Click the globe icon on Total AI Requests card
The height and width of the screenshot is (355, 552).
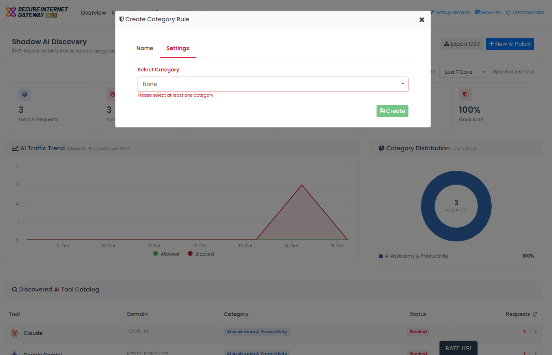(x=24, y=94)
